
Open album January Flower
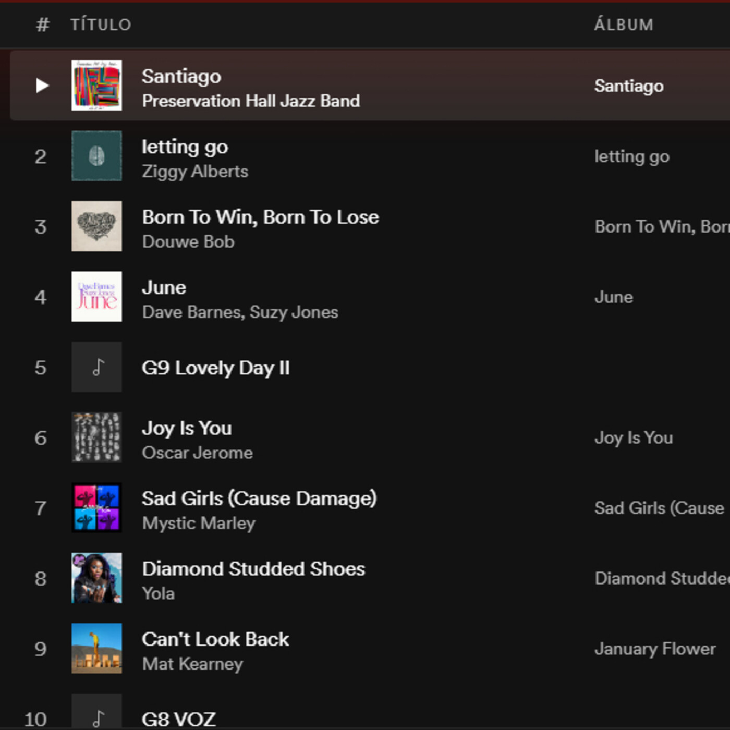(655, 649)
